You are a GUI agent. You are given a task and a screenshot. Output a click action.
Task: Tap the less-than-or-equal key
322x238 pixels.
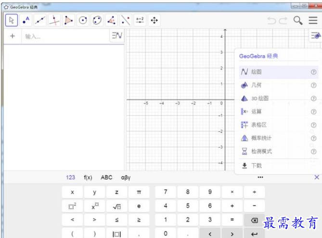point(116,220)
